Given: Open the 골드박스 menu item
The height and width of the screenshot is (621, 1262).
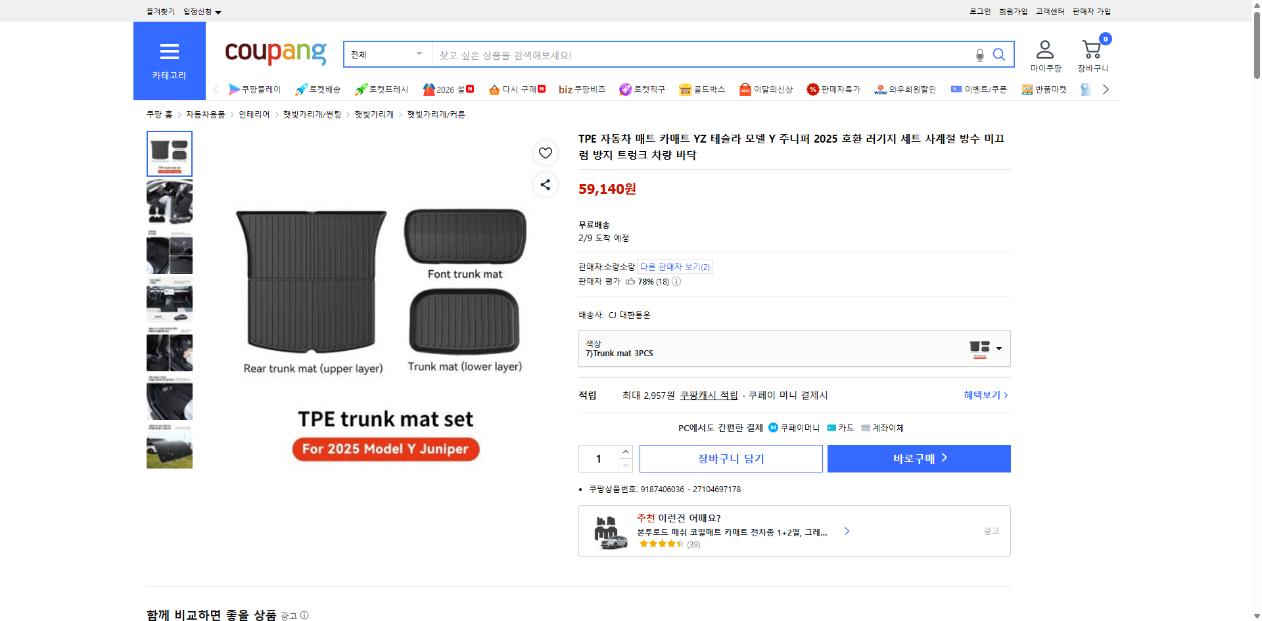Looking at the screenshot, I should point(702,89).
